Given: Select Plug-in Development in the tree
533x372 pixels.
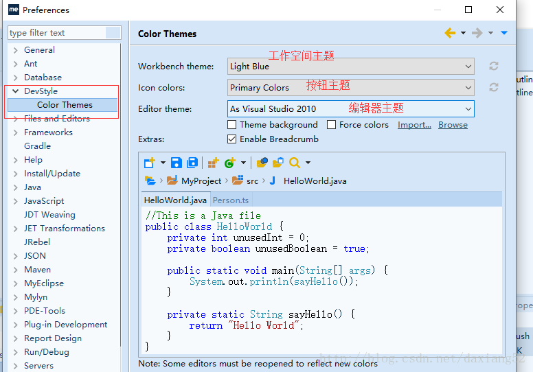Looking at the screenshot, I should (66, 325).
